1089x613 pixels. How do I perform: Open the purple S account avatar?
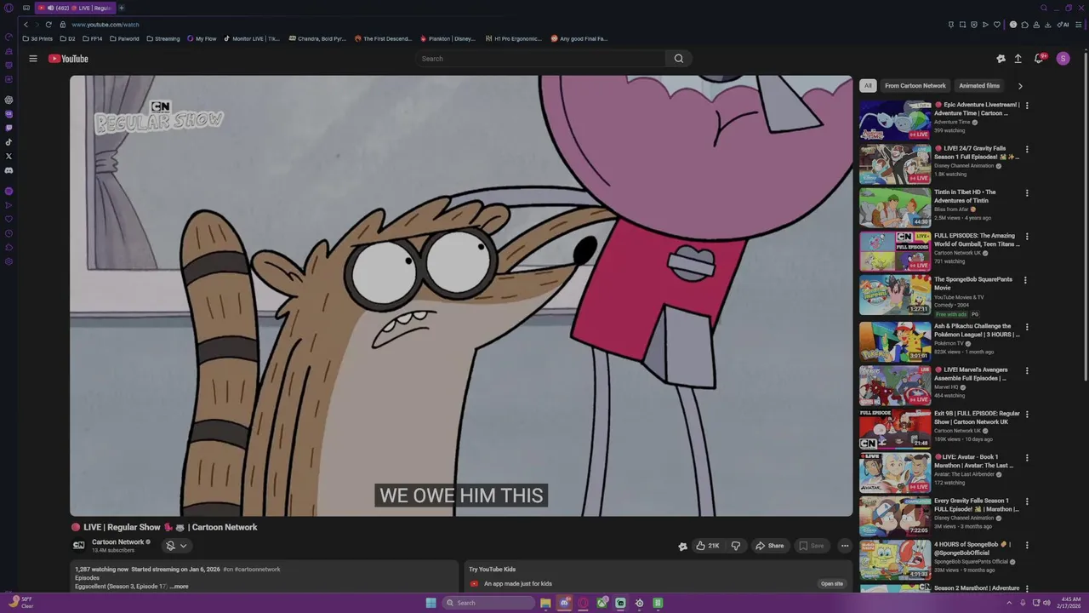pyautogui.click(x=1063, y=59)
